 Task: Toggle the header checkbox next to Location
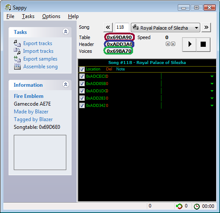click(82, 69)
